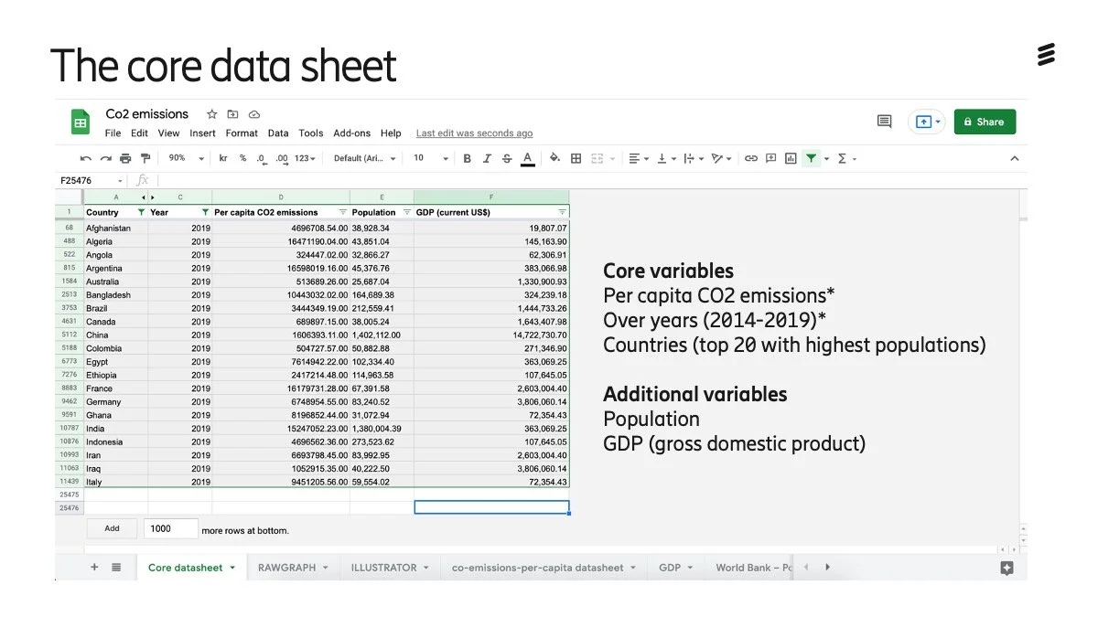1098x617 pixels.
Task: Open the Insert menu
Action: (x=202, y=133)
